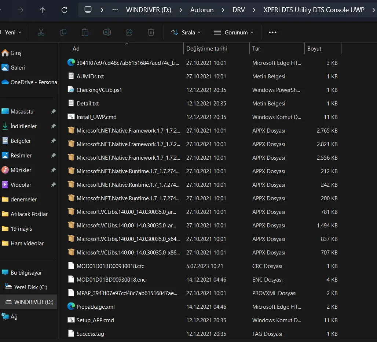Open İndirilenler folder in sidebar
This screenshot has height=342, width=377.
(x=23, y=126)
